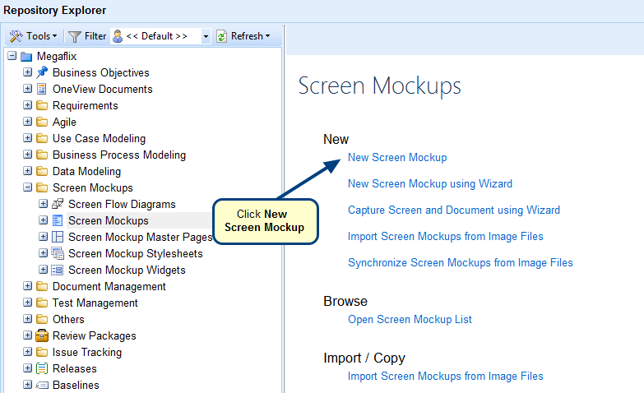
Task: Open the << Default >> profile dropdown
Action: tap(206, 36)
